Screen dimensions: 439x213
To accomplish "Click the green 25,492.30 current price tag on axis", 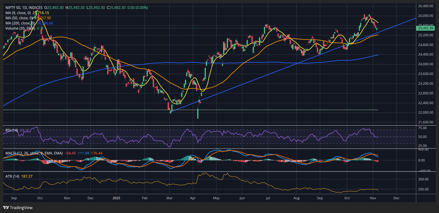I will [426, 28].
